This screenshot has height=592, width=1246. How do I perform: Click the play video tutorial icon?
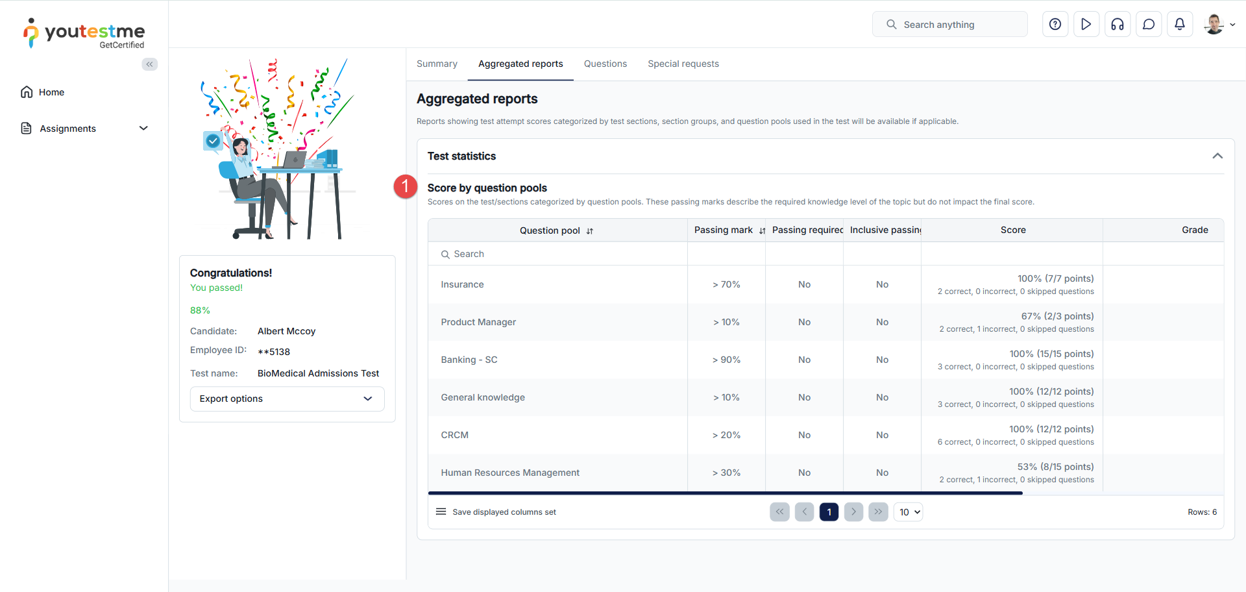tap(1086, 25)
